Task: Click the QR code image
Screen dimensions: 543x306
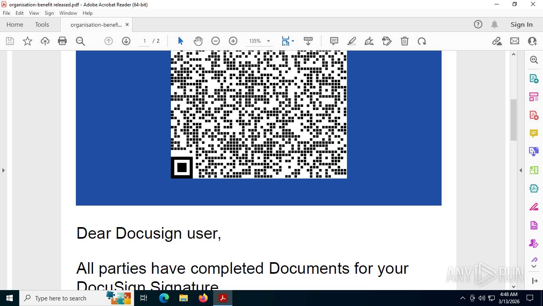Action: 259,114
